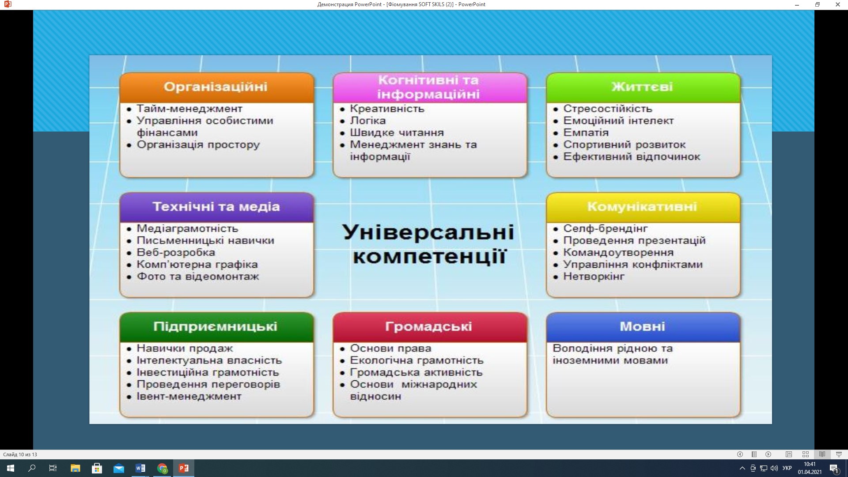The height and width of the screenshot is (477, 848).
Task: Click the 'Стресостійкість' bullet
Action: tap(608, 109)
